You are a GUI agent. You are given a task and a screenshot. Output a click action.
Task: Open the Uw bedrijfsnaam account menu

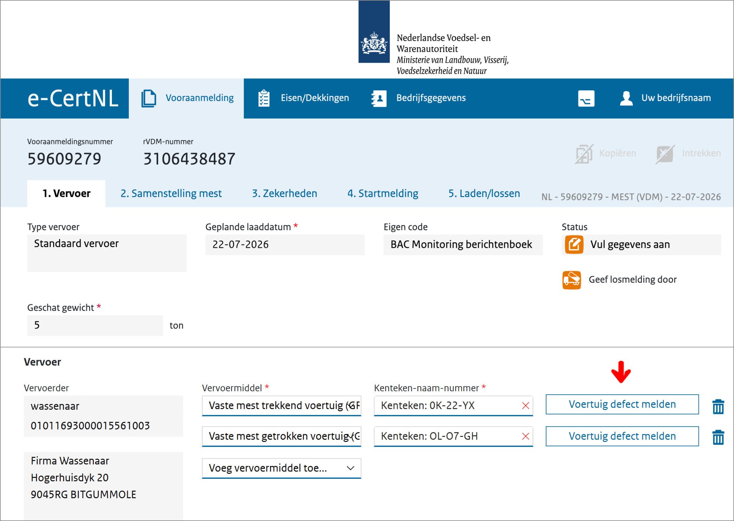[x=676, y=98]
